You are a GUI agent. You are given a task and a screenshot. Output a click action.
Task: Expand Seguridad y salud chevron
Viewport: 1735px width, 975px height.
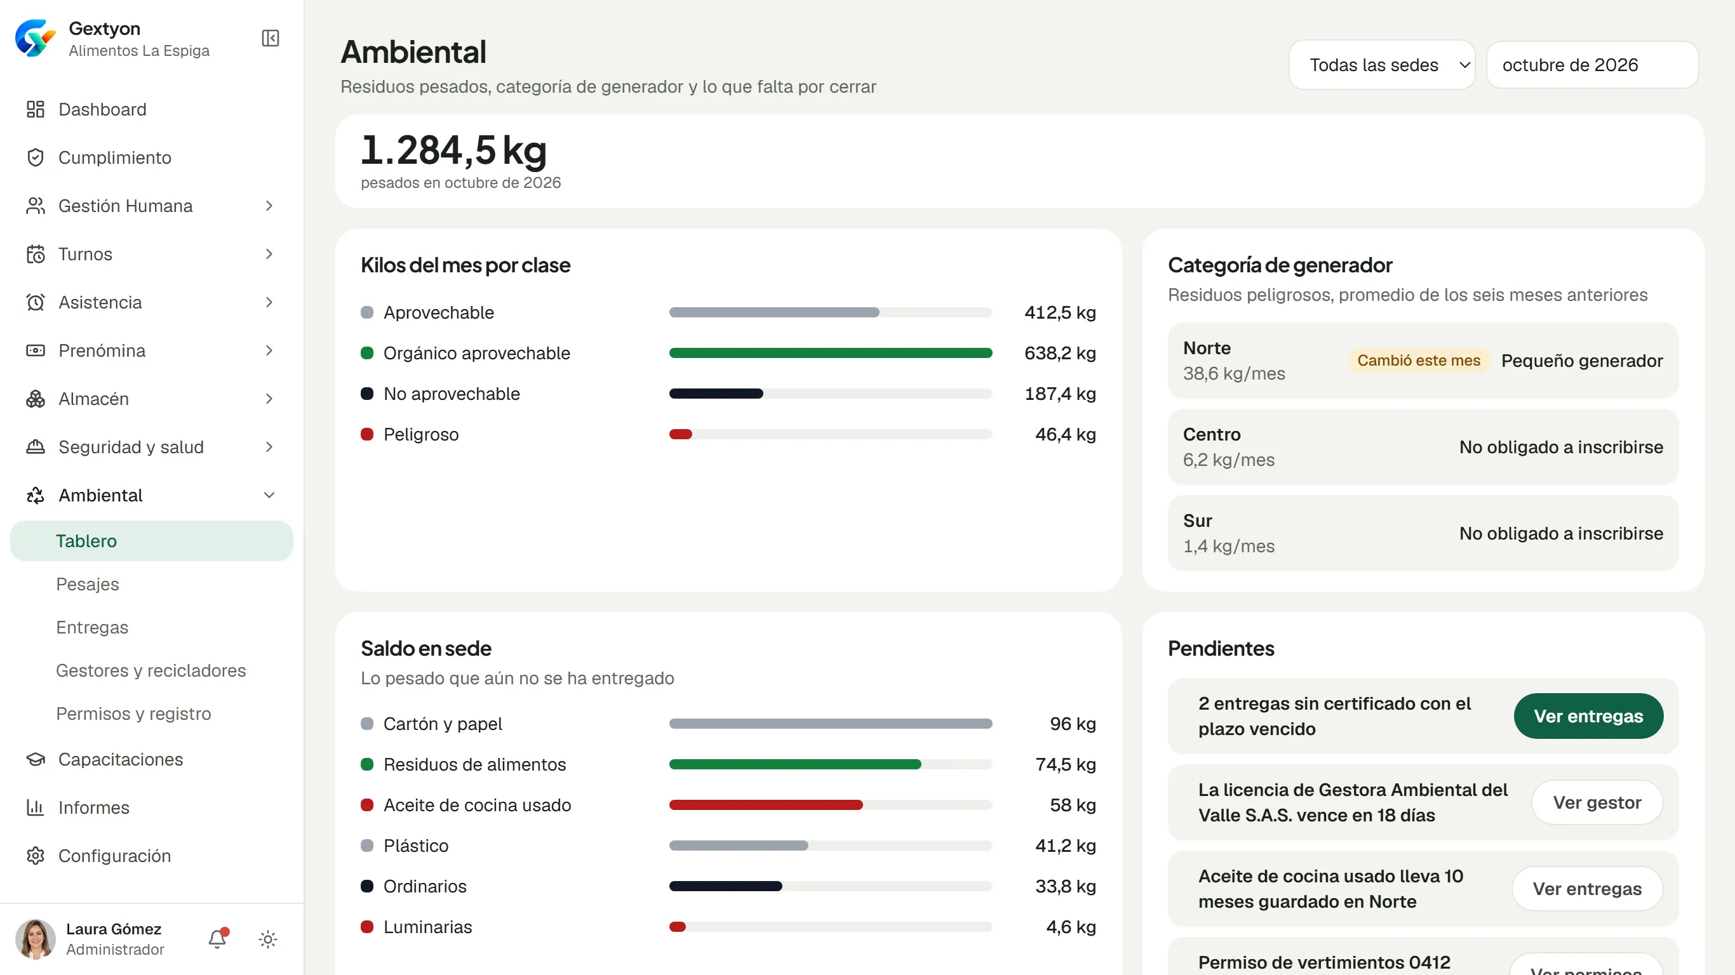(269, 447)
